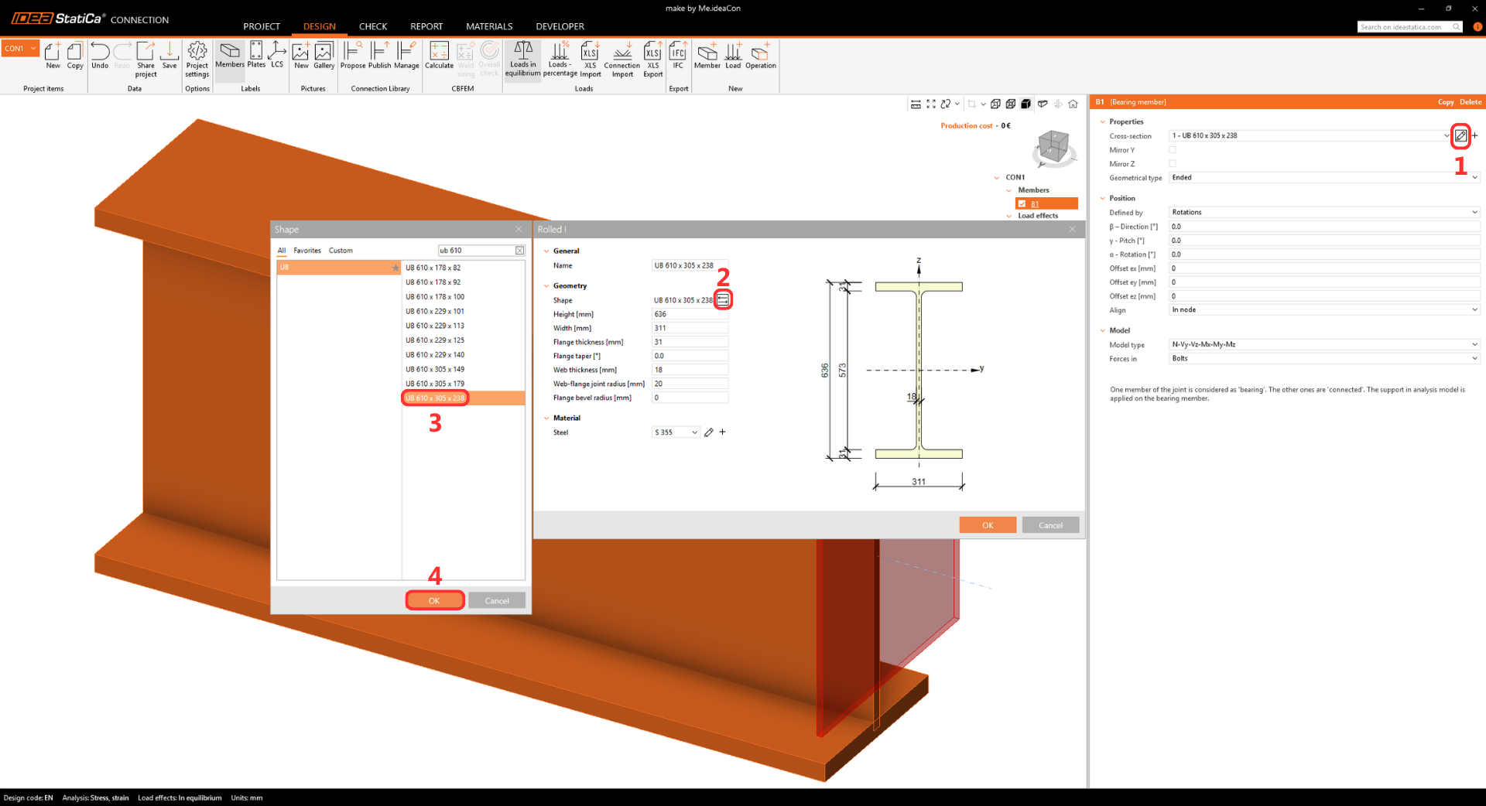Open the Favorites tab in Shape dialog
This screenshot has height=806, width=1486.
(307, 251)
